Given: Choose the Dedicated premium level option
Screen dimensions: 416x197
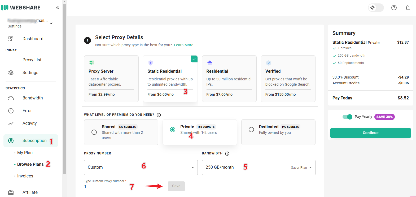Looking at the screenshot, I should (251, 130).
